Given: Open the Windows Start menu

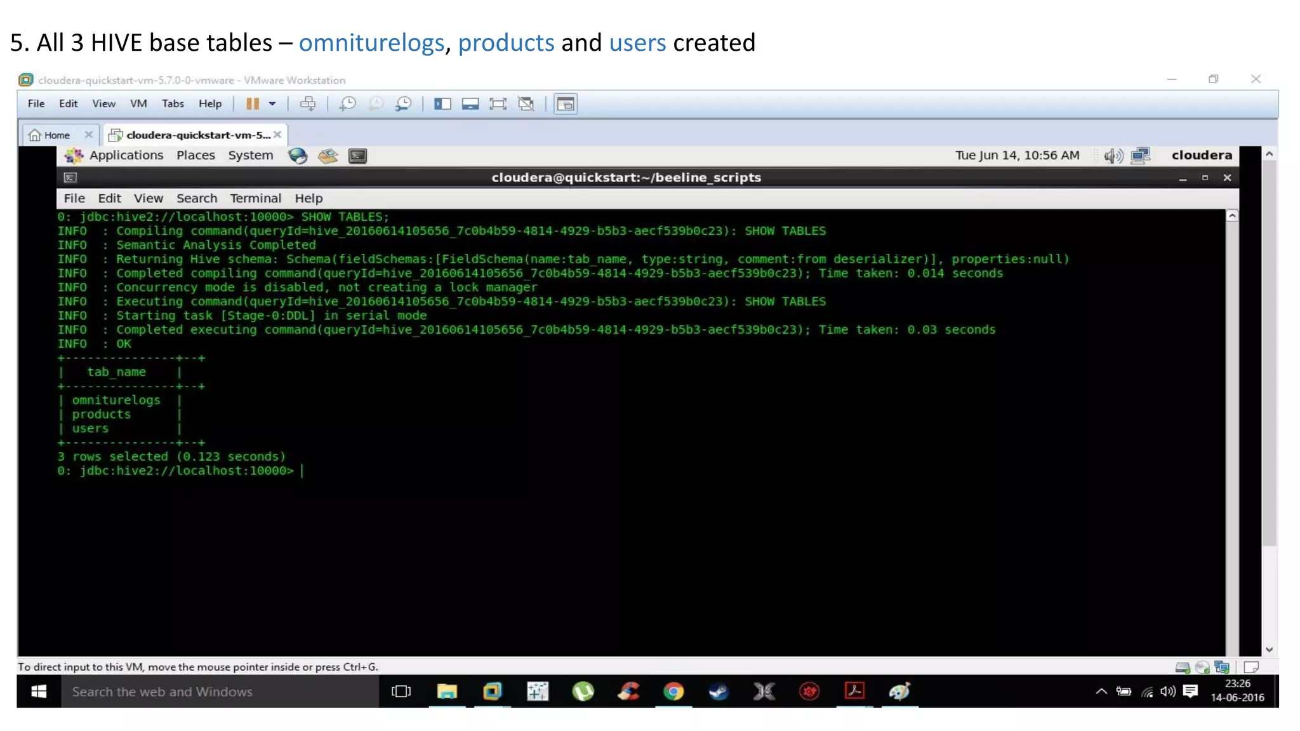Looking at the screenshot, I should click(x=39, y=692).
